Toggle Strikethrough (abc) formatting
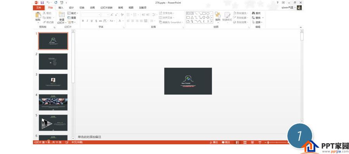Viewport: 349px width, 154px height. click(100, 21)
